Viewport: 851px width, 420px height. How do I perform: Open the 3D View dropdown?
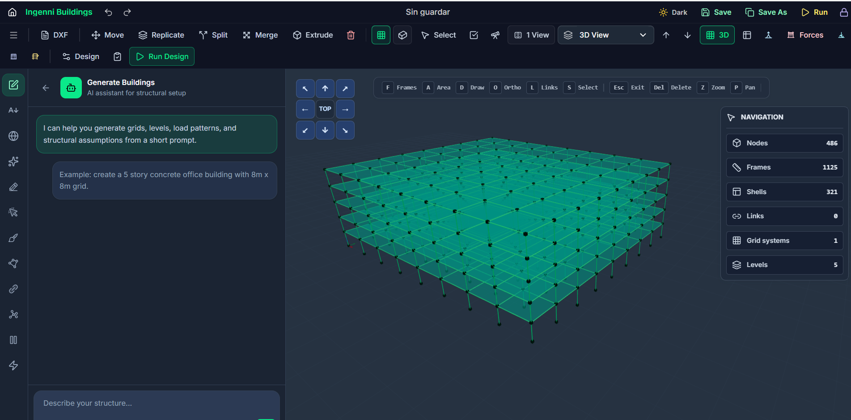coord(605,35)
